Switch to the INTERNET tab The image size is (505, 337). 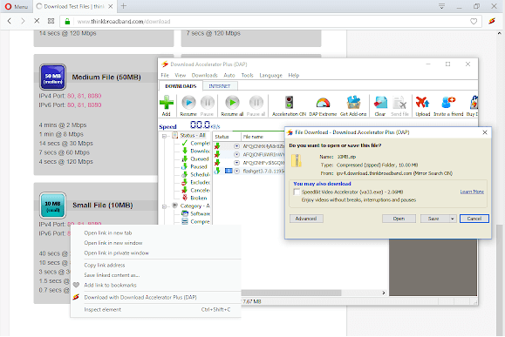pos(220,86)
